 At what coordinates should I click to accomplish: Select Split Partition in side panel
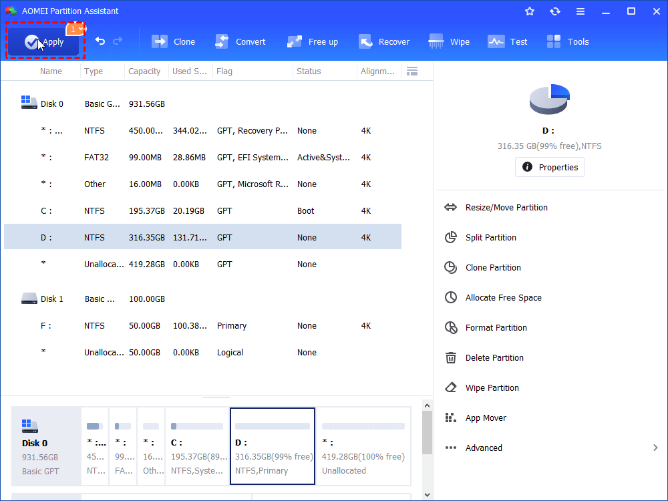coord(490,238)
